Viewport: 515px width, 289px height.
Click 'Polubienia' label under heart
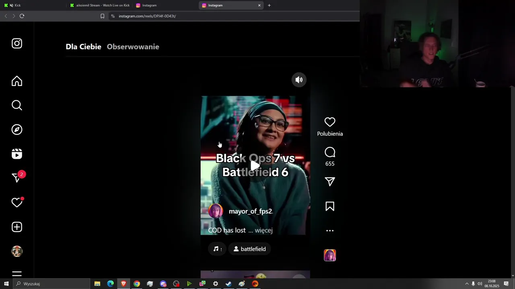(330, 134)
